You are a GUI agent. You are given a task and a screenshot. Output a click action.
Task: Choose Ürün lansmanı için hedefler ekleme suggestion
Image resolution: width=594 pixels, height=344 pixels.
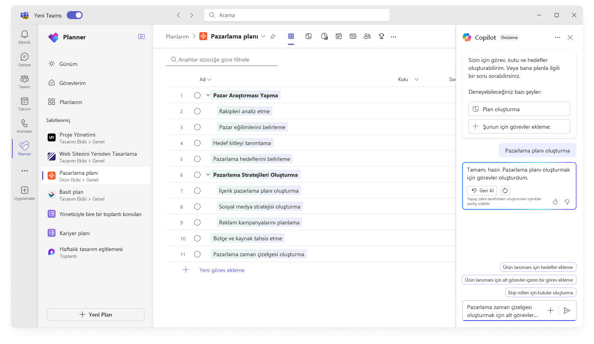click(538, 267)
